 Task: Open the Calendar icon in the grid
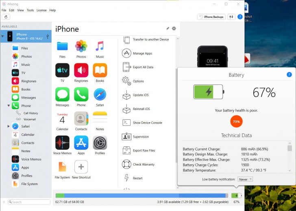62,118
